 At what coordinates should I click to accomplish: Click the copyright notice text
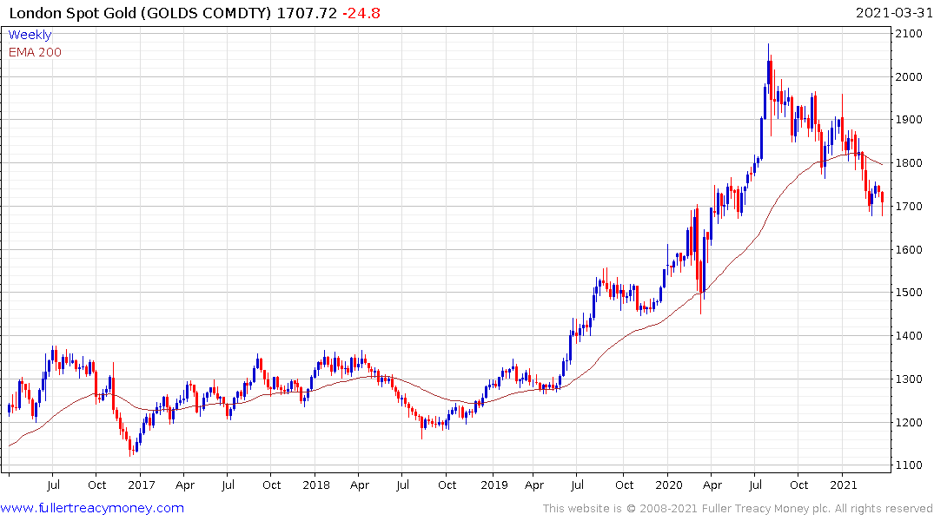pos(738,509)
